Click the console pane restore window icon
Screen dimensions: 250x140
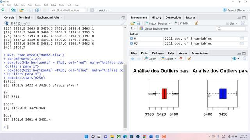pos(123,17)
